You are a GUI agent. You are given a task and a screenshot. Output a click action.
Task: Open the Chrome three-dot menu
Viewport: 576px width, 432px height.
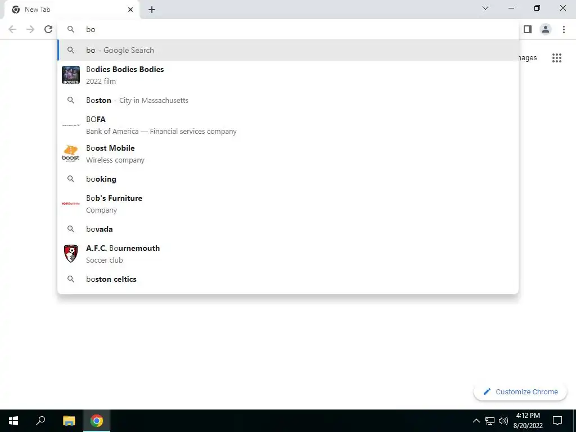click(564, 29)
